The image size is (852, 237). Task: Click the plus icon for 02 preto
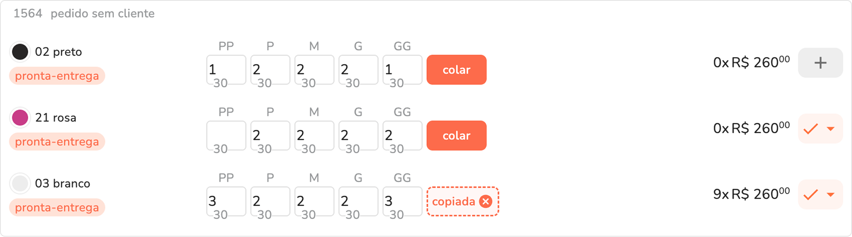[820, 63]
